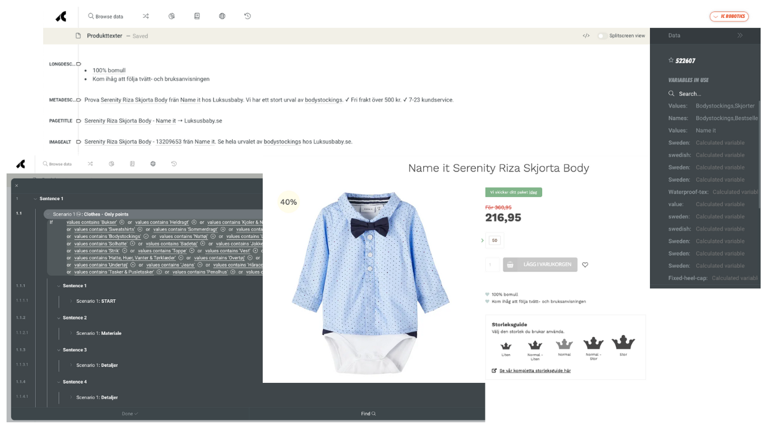Screen dimensions: 766x430
Task: Toggle circle after 'Strik' condition
Action: (x=125, y=251)
